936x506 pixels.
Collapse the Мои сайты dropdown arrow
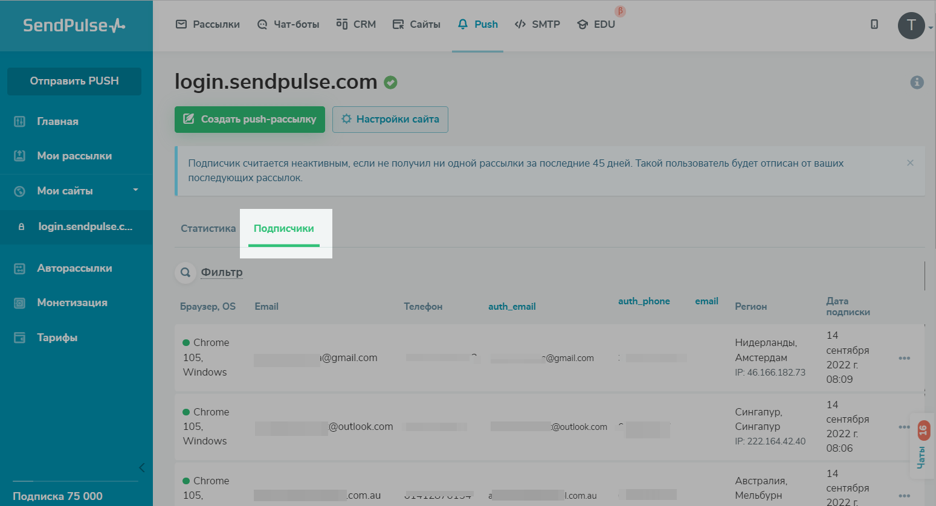pyautogui.click(x=135, y=190)
